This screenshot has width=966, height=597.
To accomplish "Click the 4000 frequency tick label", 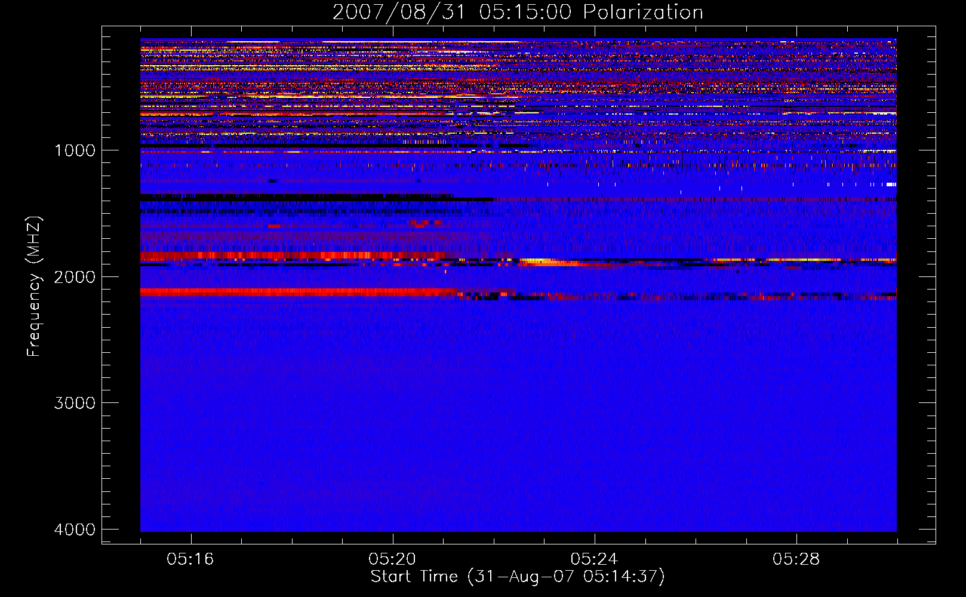I will tap(75, 530).
